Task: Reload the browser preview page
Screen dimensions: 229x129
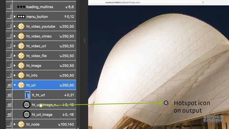Action: click(x=203, y=3)
